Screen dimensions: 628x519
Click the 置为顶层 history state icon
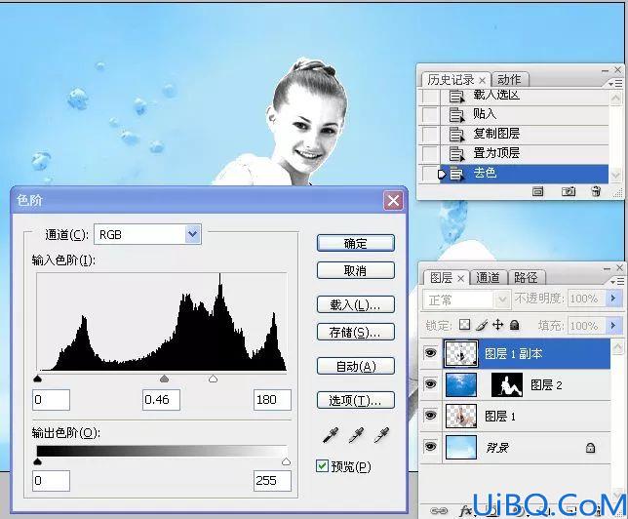pos(456,153)
